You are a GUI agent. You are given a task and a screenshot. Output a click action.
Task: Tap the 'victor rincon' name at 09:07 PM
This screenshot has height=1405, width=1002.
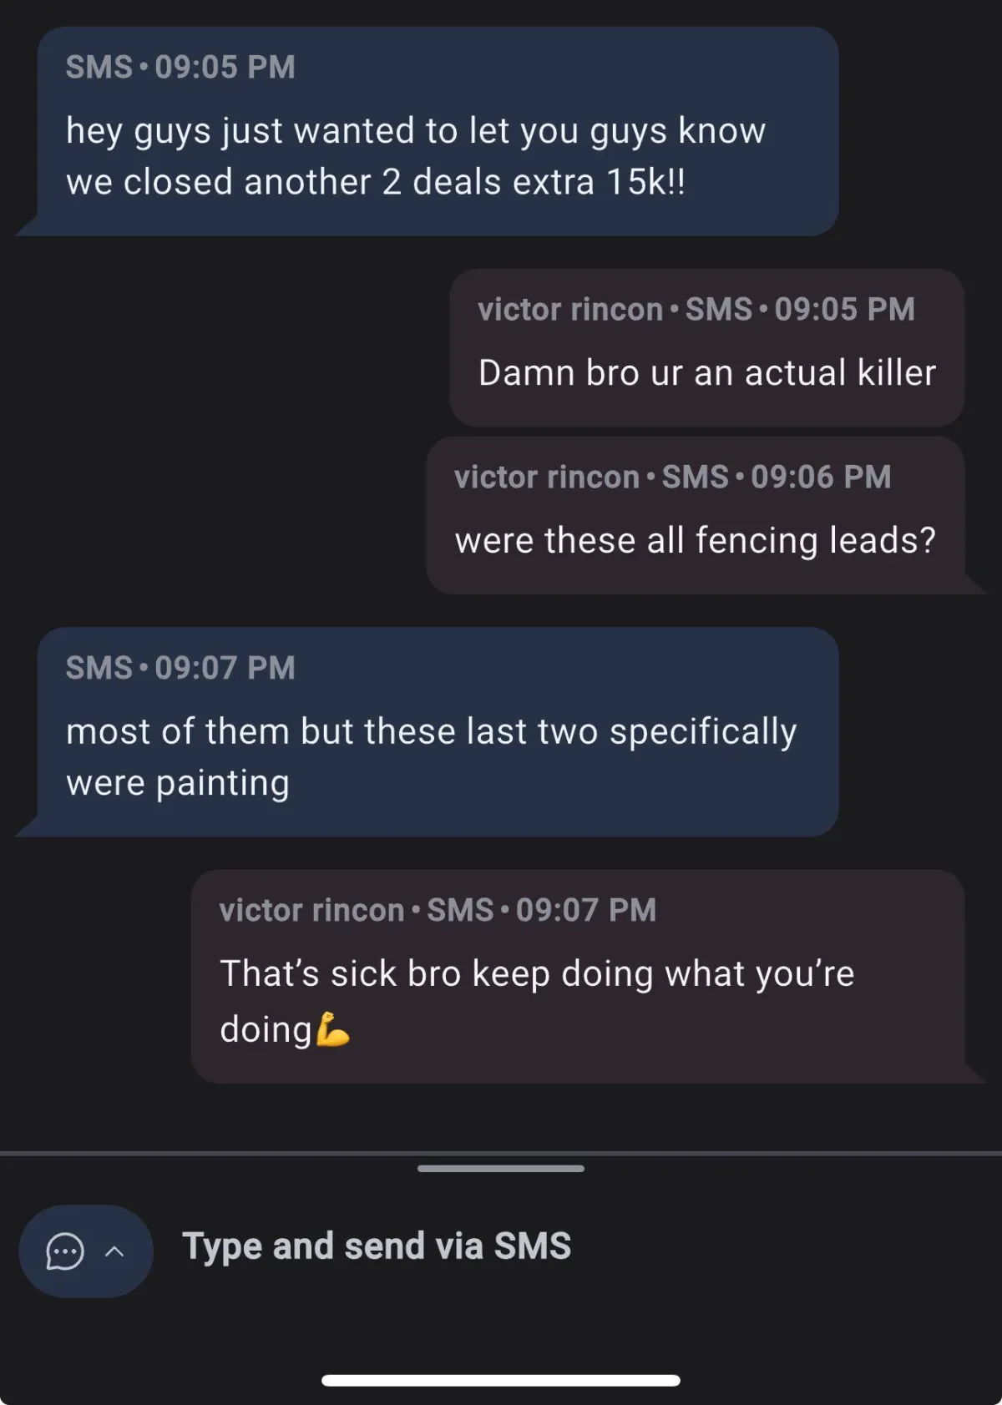311,910
